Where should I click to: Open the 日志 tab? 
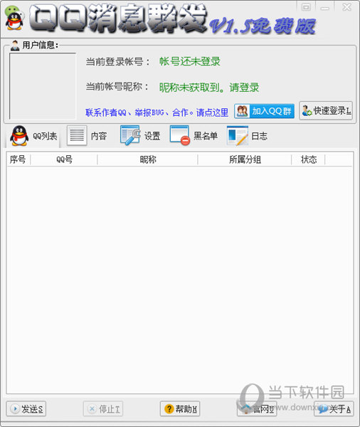click(248, 136)
